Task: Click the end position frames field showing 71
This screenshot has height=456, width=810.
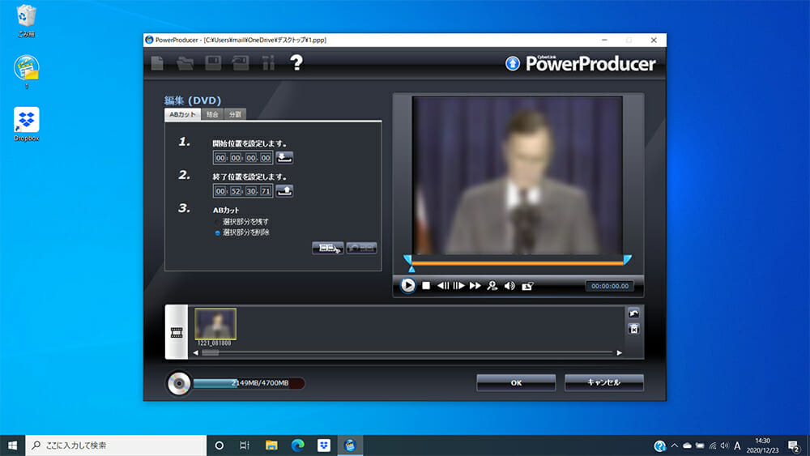Action: point(266,191)
